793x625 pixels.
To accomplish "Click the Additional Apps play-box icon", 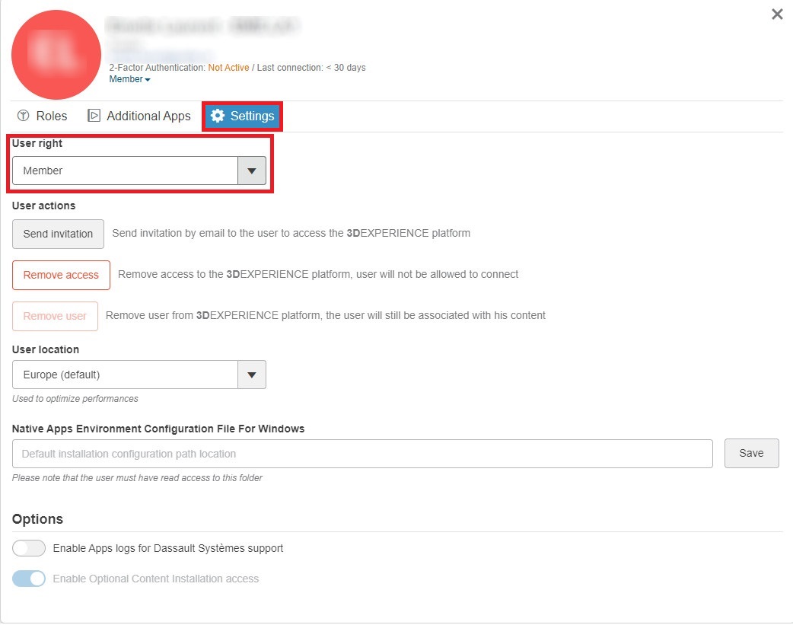I will 94,116.
